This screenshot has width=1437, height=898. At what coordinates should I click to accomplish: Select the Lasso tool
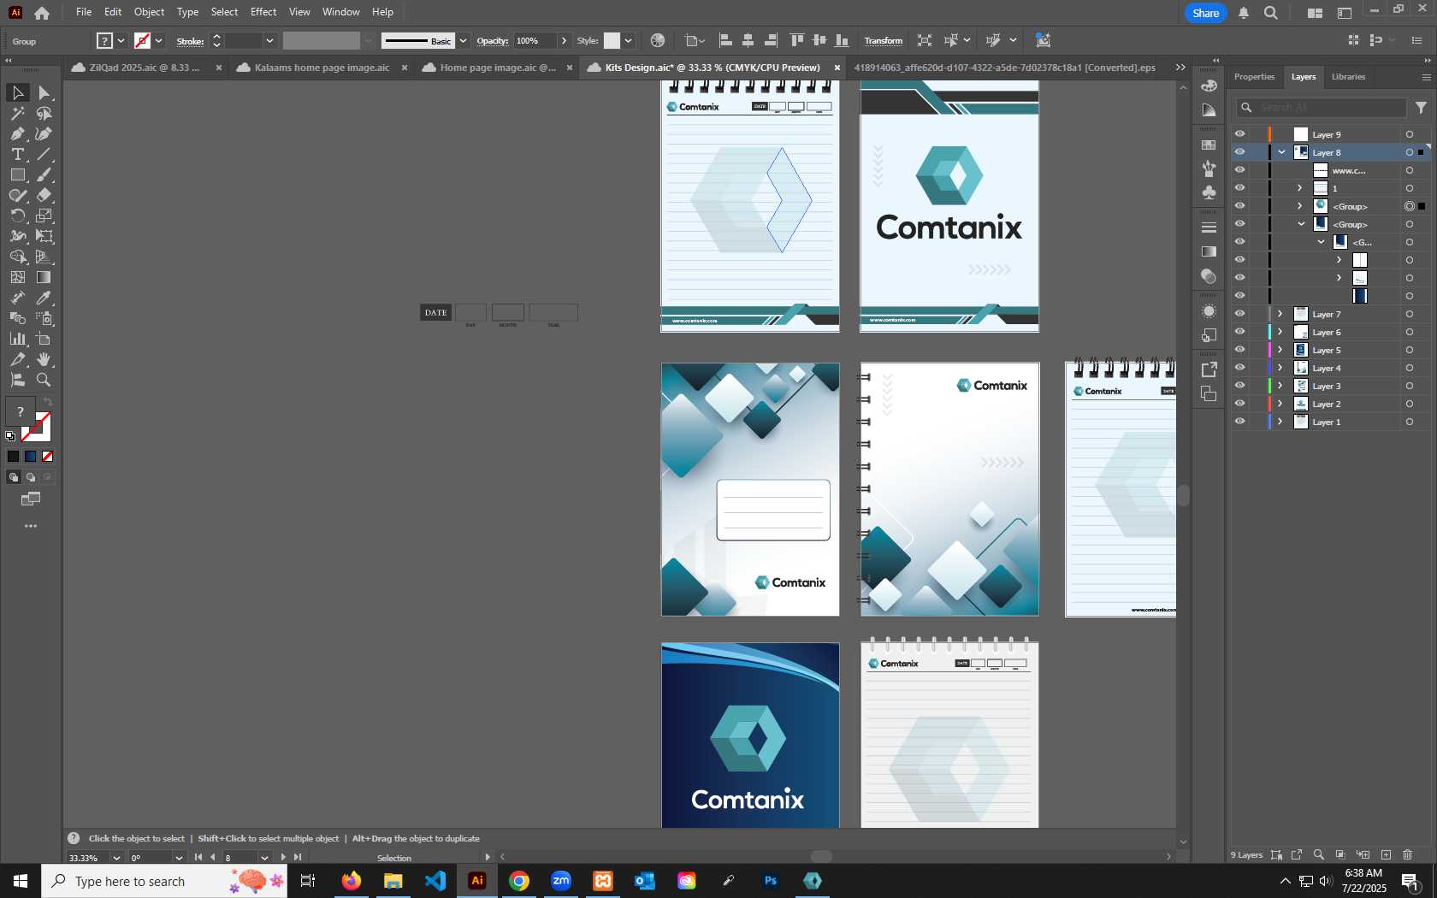tap(44, 113)
